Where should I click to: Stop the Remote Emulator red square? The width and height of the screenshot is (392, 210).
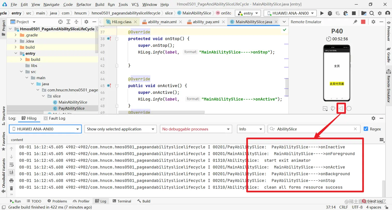click(x=363, y=22)
